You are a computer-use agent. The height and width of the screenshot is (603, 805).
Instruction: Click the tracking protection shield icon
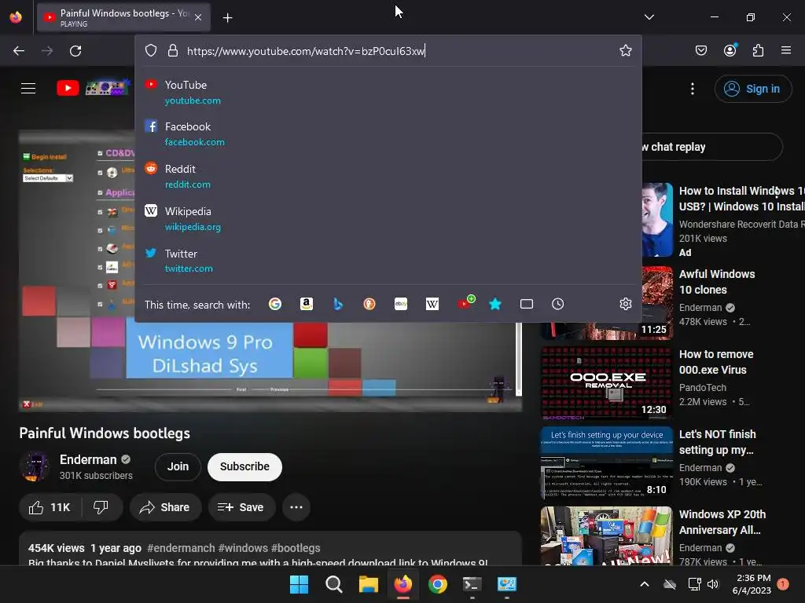tap(150, 50)
